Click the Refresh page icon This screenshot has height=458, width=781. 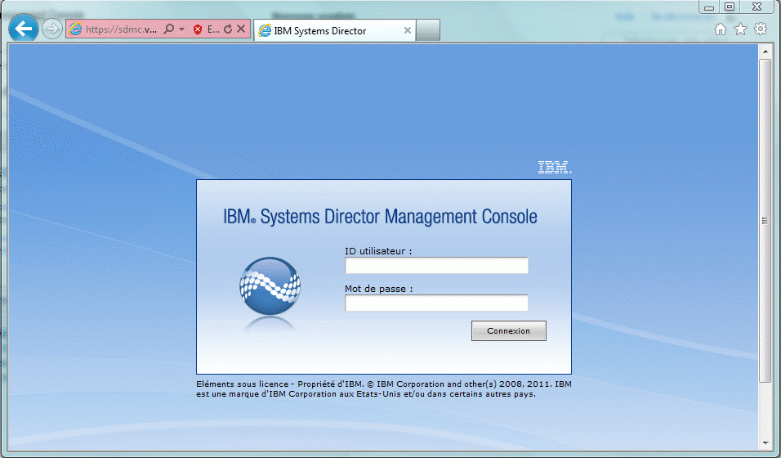point(228,29)
